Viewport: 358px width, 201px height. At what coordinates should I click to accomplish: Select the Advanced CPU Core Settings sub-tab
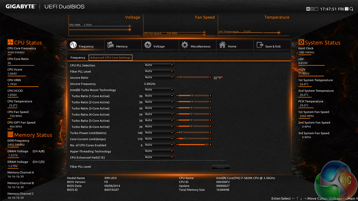point(110,58)
